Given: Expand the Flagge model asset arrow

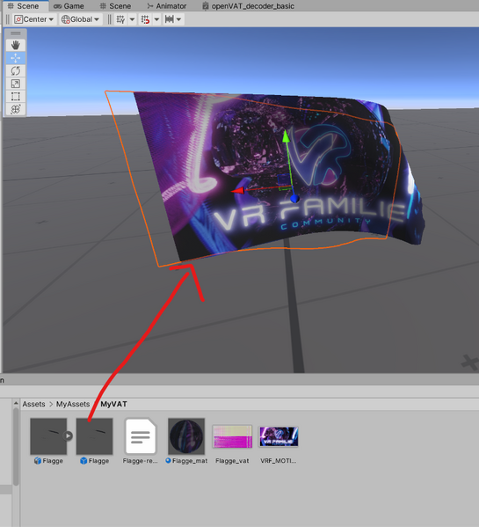Looking at the screenshot, I should click(x=69, y=436).
